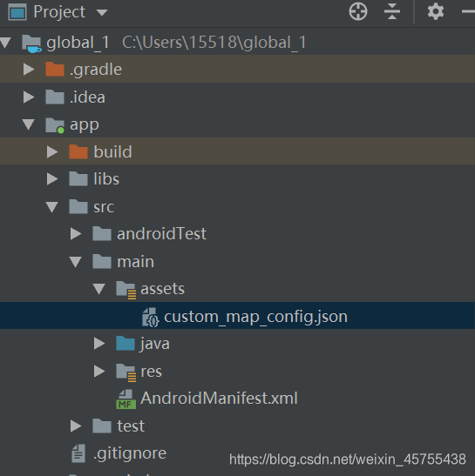Select the res folder name
Image resolution: width=475 pixels, height=476 pixels.
tap(152, 372)
